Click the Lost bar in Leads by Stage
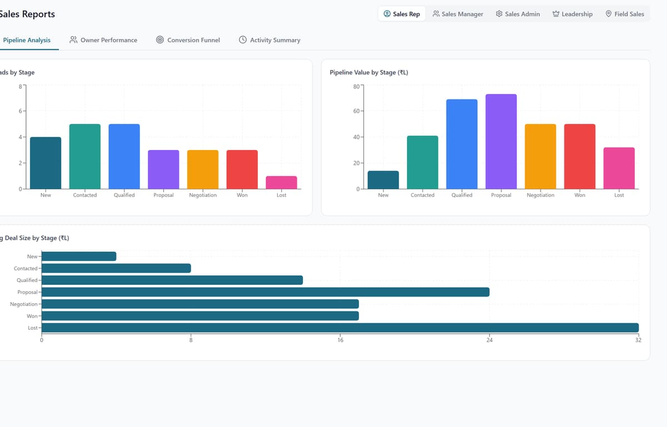The height and width of the screenshot is (427, 667). tap(281, 183)
